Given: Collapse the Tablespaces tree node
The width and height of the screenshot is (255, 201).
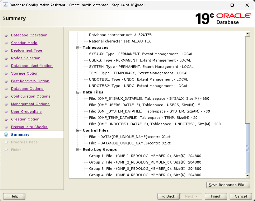Looking at the screenshot, I should tap(78, 48).
